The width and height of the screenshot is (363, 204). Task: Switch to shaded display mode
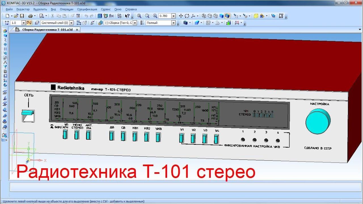[221, 16]
